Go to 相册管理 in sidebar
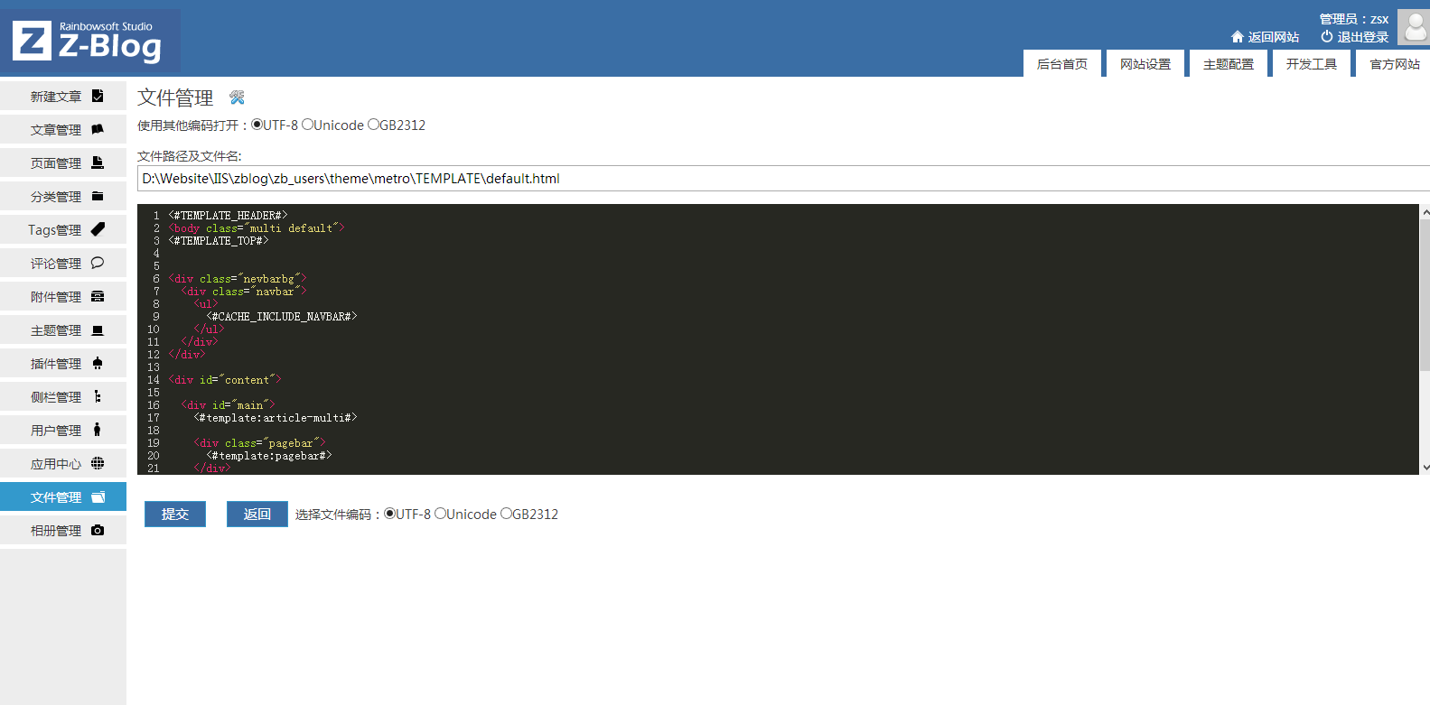Viewport: 1430px width, 705px height. pyautogui.click(x=63, y=530)
